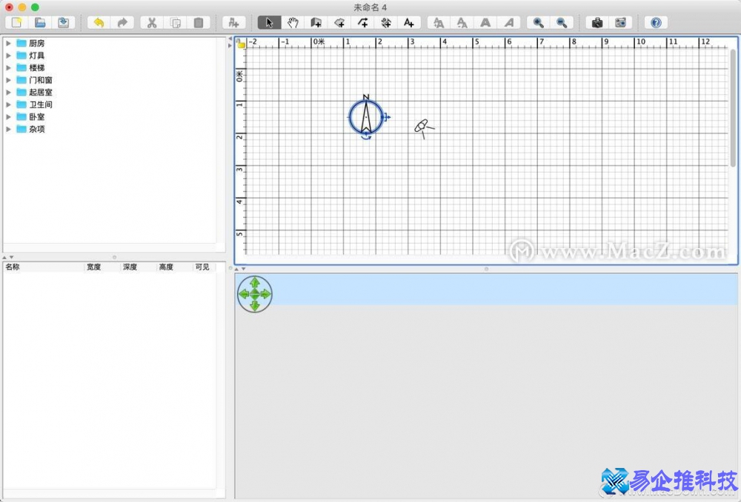
Task: Click the Zoom in magnifier
Action: click(538, 22)
